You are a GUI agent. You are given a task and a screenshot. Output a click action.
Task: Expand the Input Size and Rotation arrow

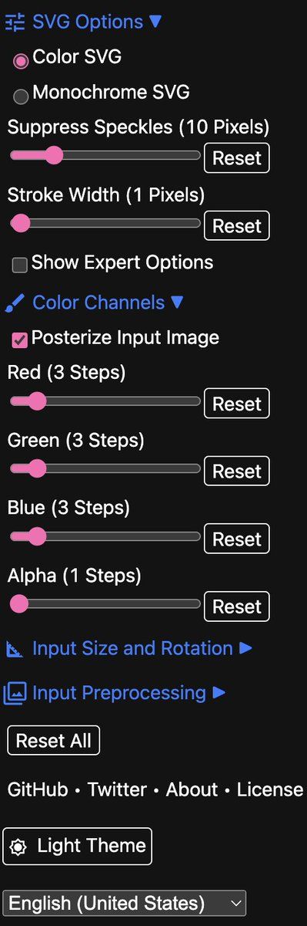pyautogui.click(x=245, y=648)
